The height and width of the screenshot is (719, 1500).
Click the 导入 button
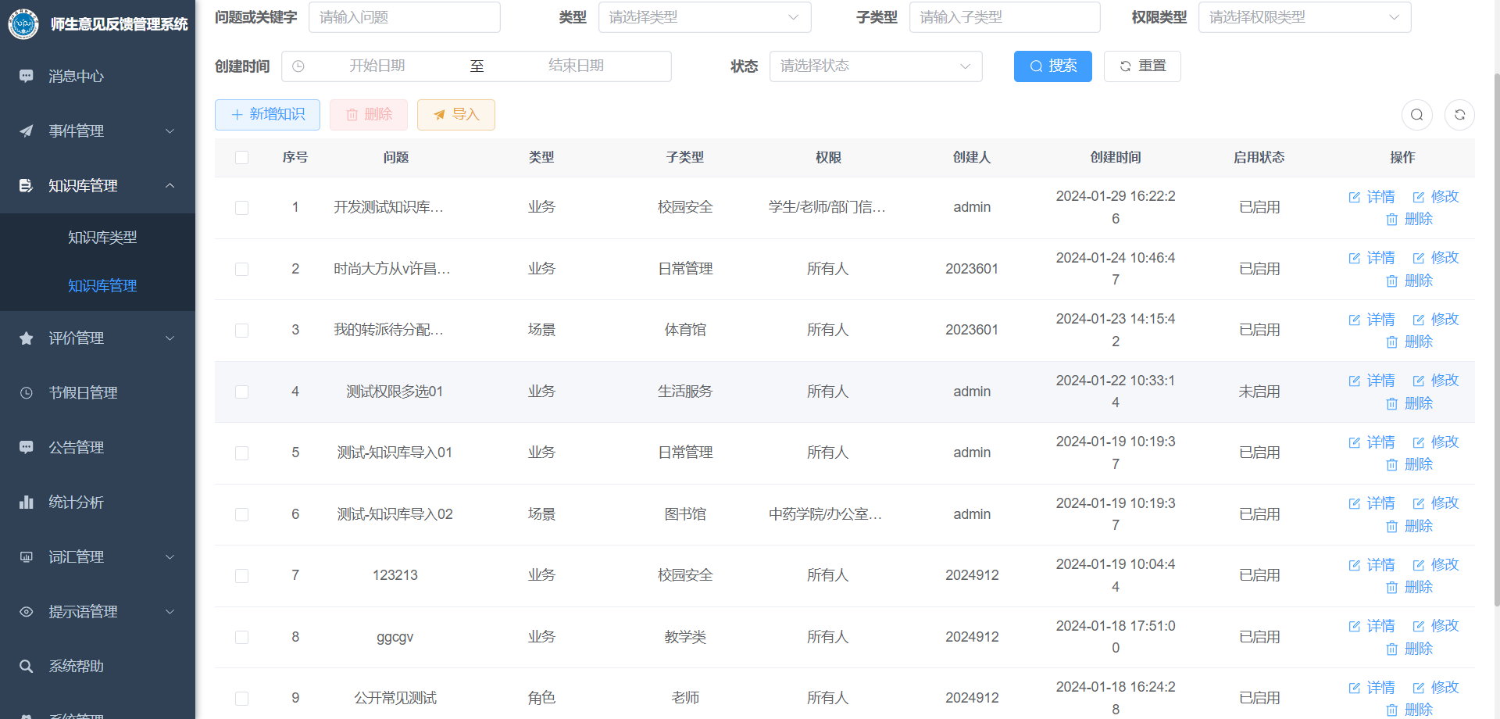pos(456,115)
